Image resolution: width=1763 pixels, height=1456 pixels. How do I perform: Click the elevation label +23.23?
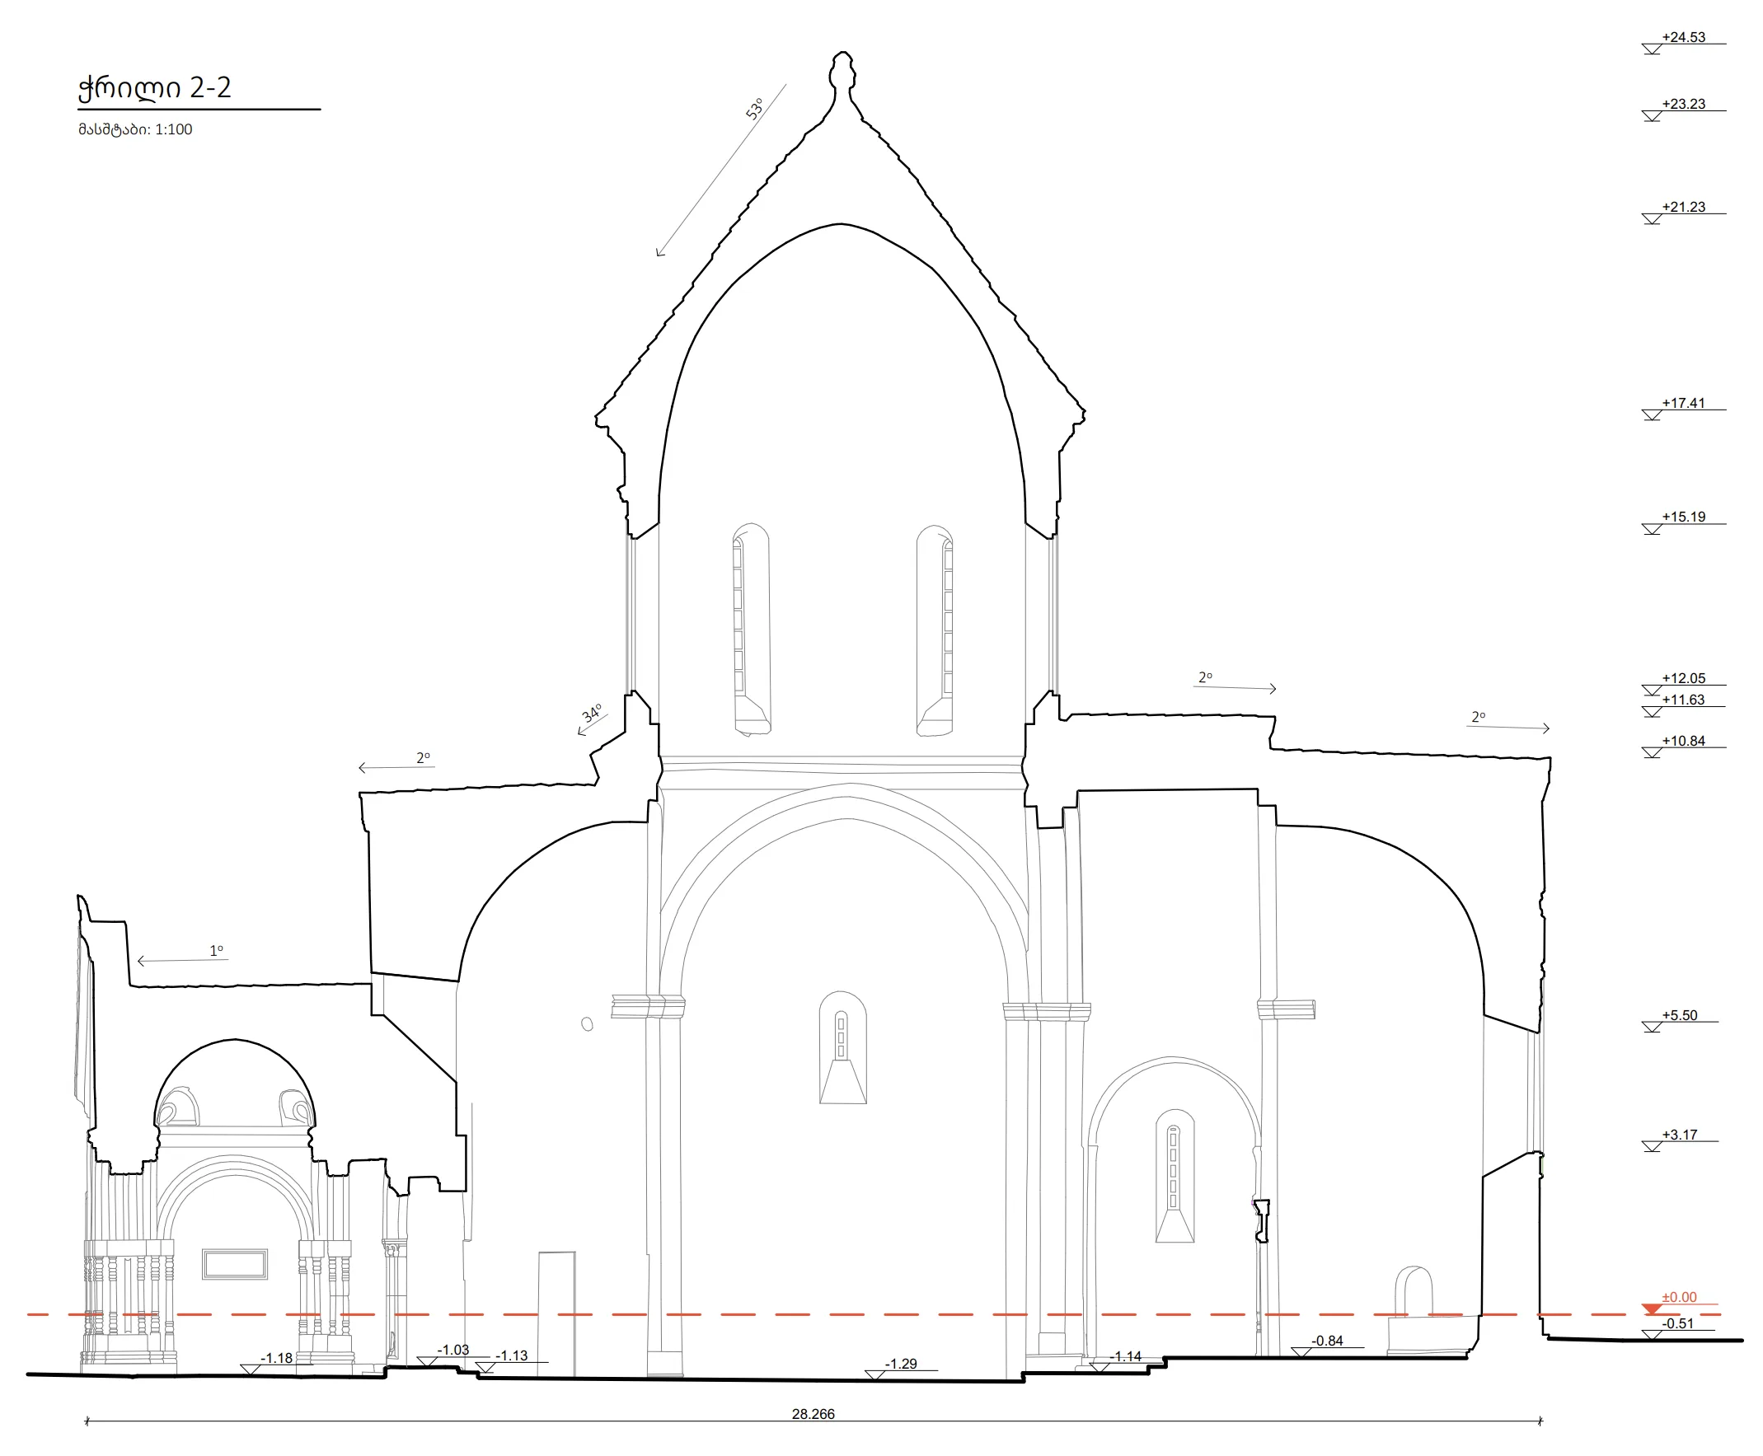click(x=1683, y=104)
